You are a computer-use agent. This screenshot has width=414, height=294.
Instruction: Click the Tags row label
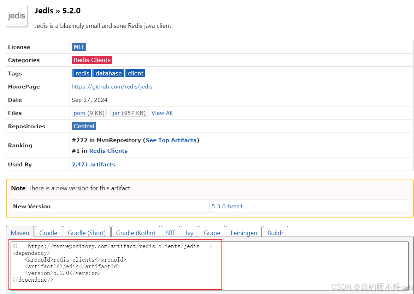15,73
